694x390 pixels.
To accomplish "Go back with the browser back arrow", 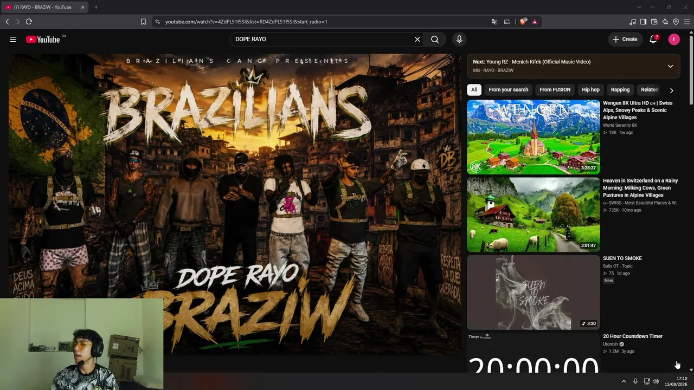I will click(x=7, y=22).
